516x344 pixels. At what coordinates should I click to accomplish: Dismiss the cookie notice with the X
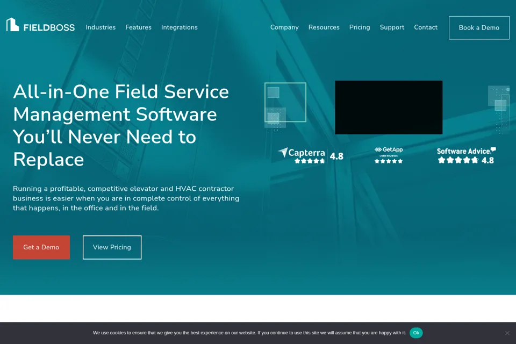point(507,333)
